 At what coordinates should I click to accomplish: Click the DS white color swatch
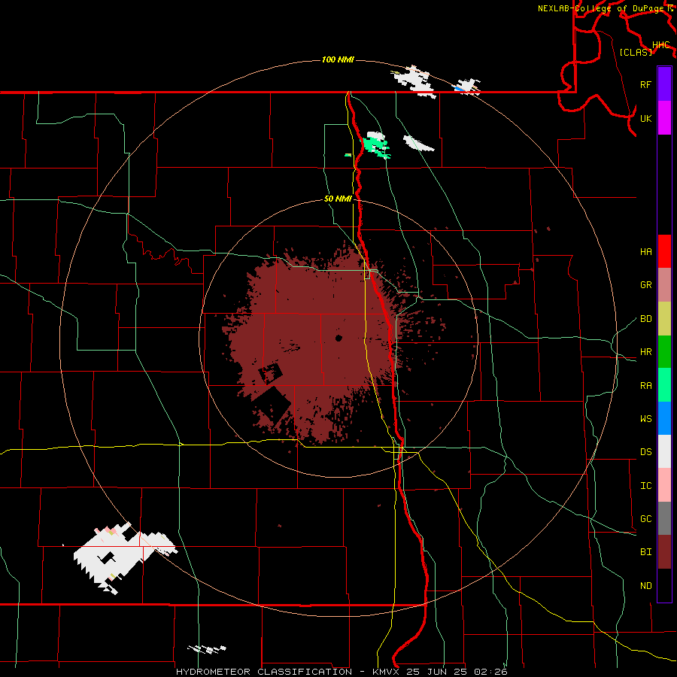(x=664, y=451)
